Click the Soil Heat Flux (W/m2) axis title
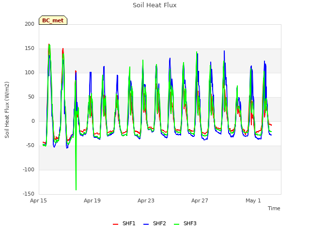Screen dimensions: 310x233 (x=7, y=110)
